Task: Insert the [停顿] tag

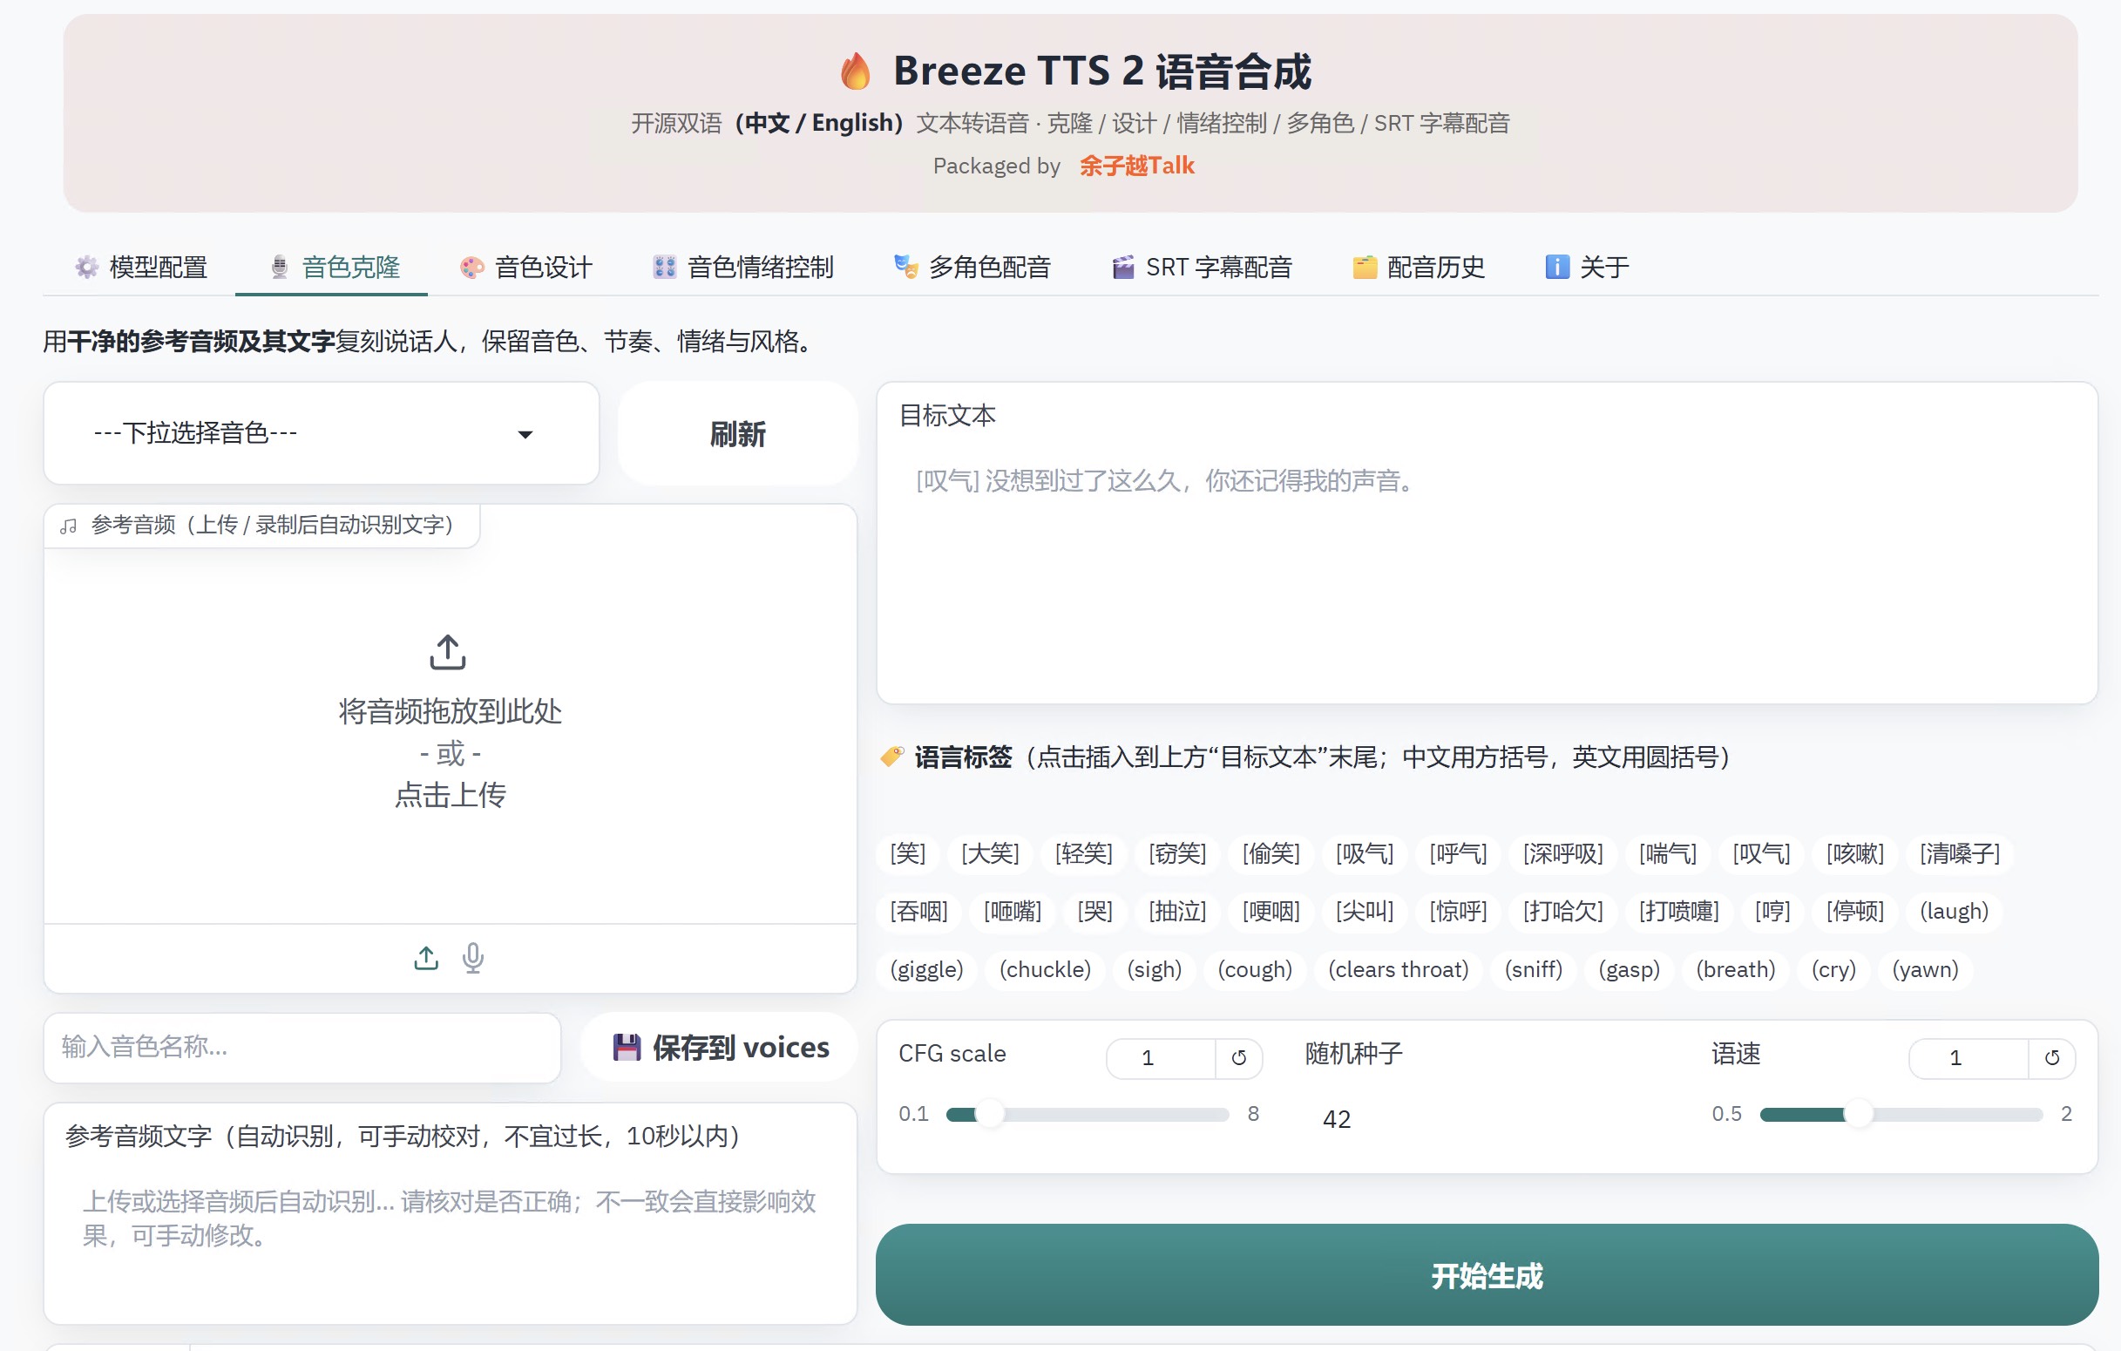Action: click(x=1855, y=911)
